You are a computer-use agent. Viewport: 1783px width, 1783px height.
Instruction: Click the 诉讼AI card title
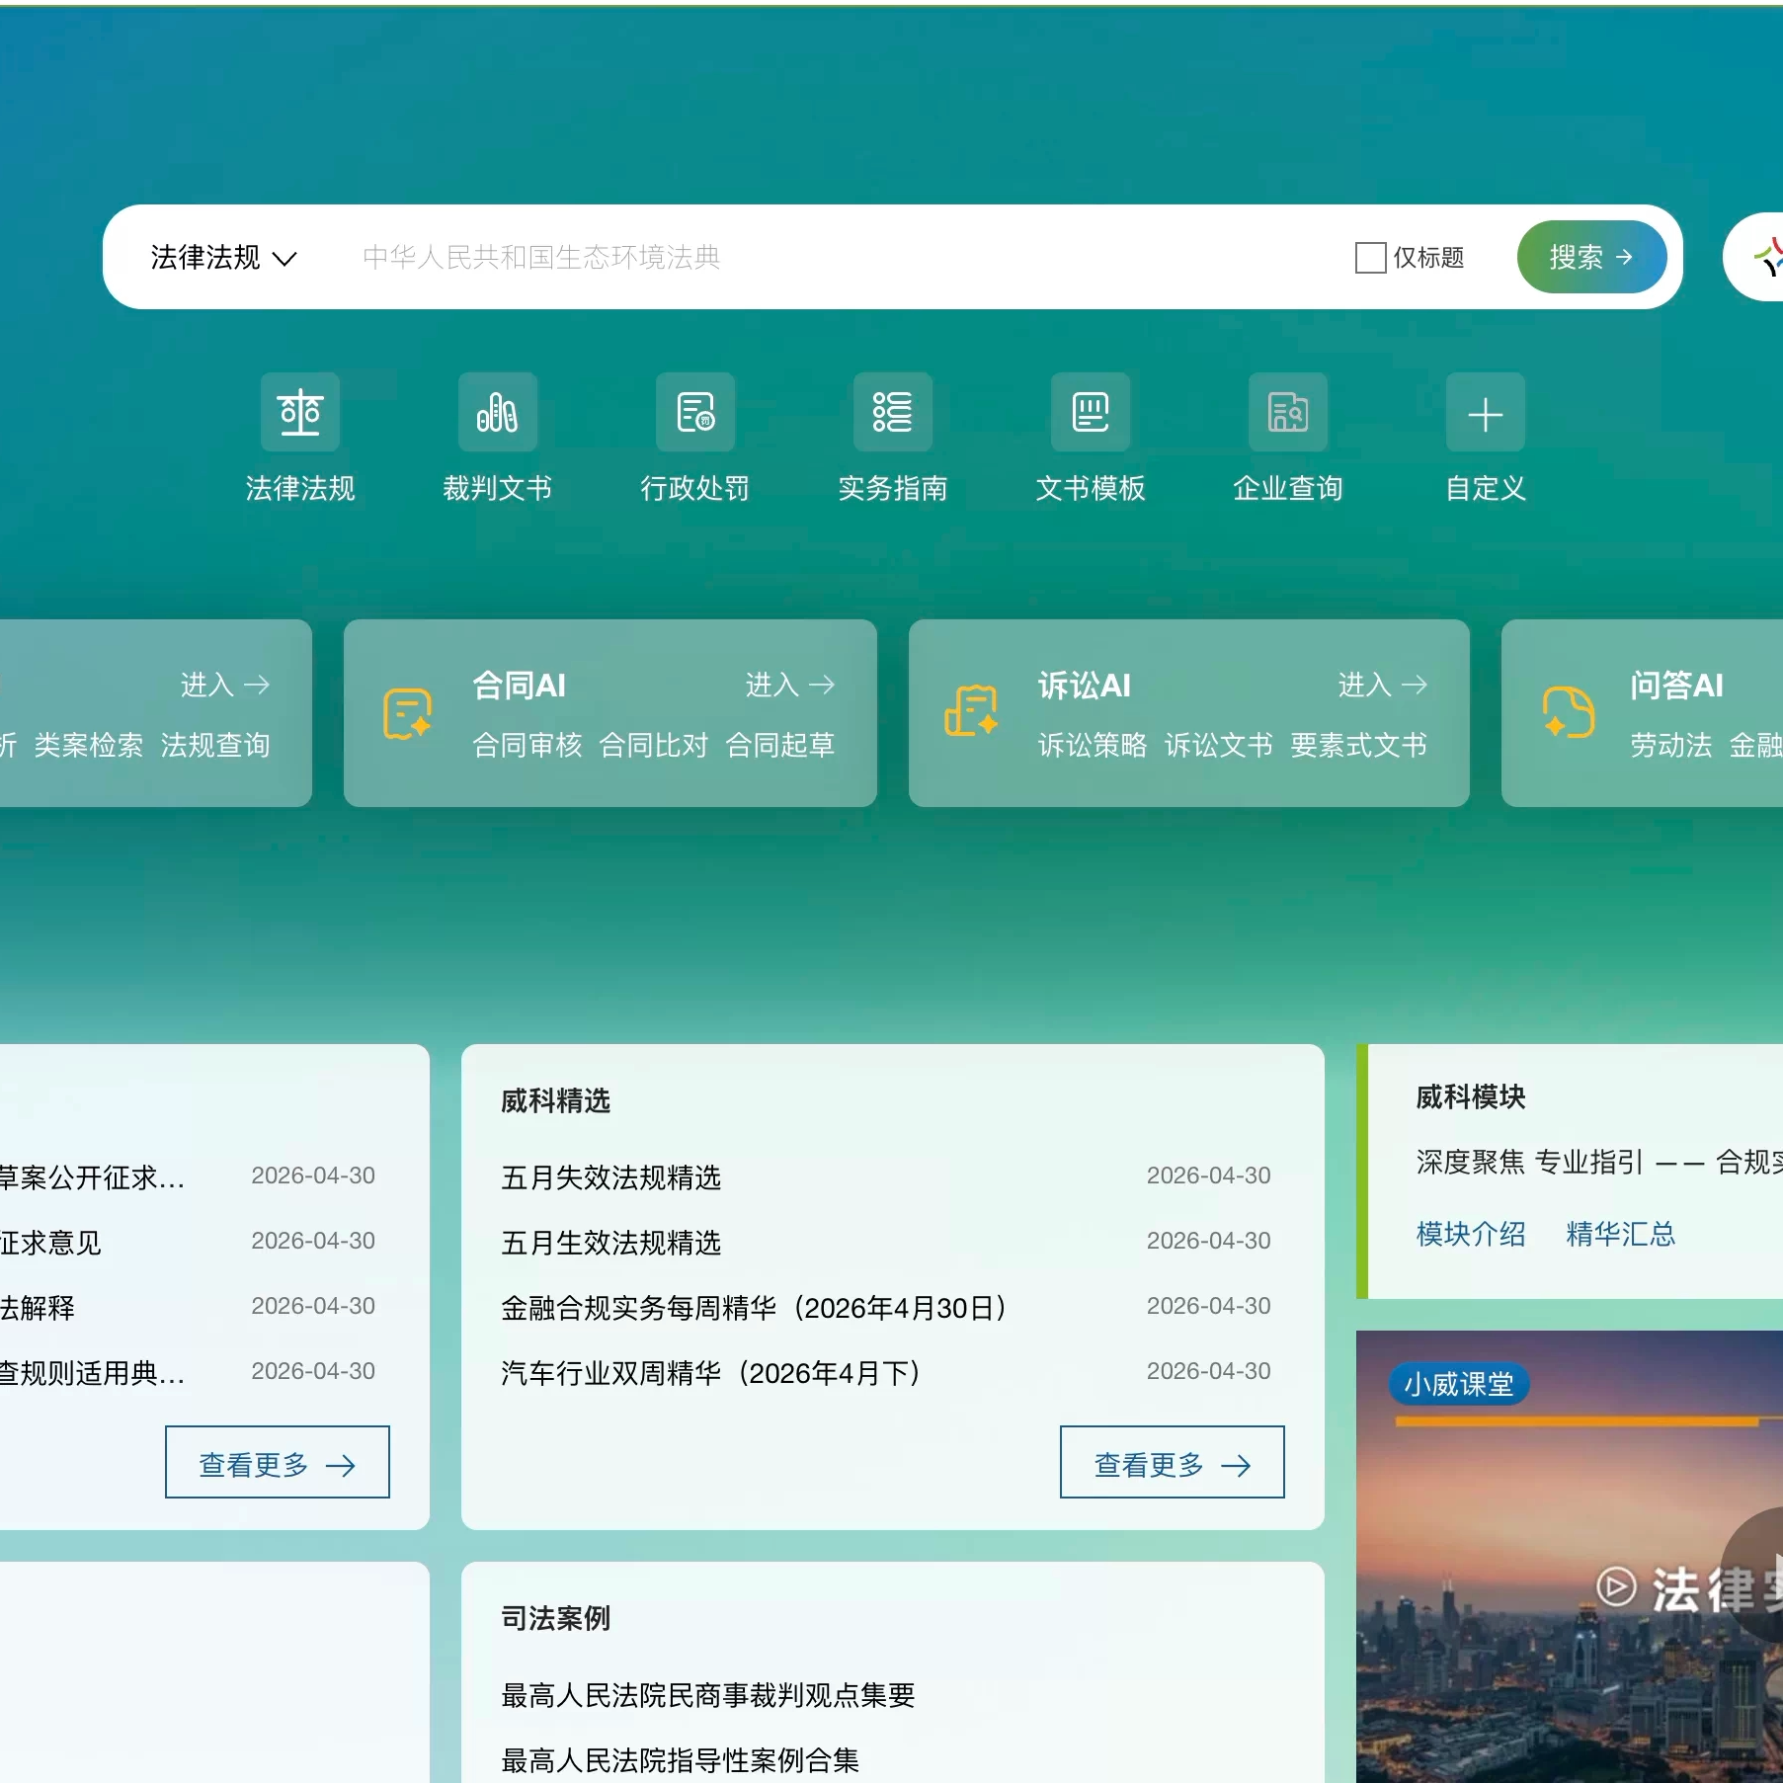click(x=1085, y=685)
